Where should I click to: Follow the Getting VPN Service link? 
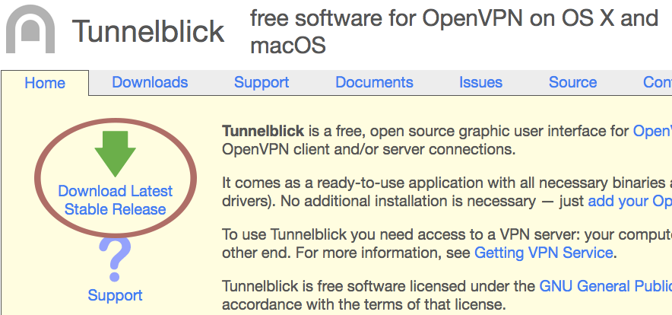(x=544, y=253)
